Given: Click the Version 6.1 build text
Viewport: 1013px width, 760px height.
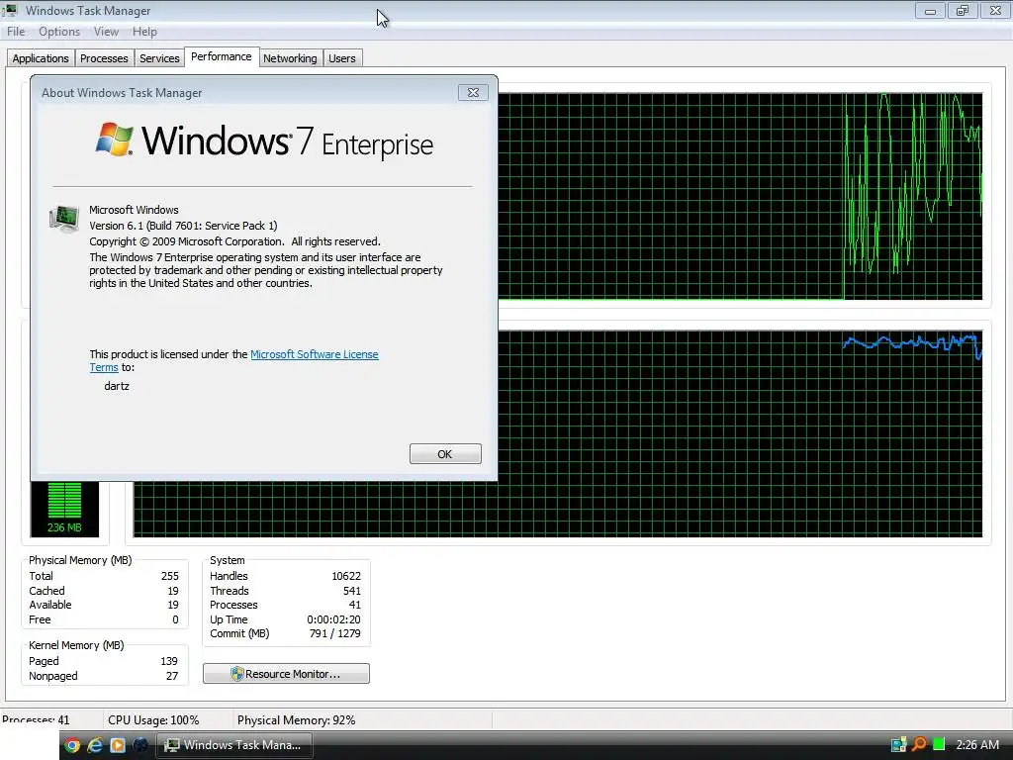Looking at the screenshot, I should pyautogui.click(x=183, y=226).
